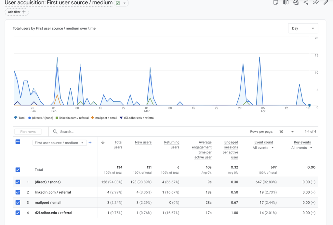Screen dimensions: 333x225
Task: Open All events dropdown under Event count
Action: (x=263, y=148)
